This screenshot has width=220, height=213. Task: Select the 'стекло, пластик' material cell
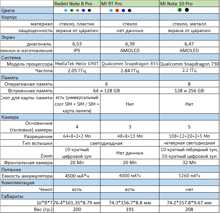pos(77,24)
